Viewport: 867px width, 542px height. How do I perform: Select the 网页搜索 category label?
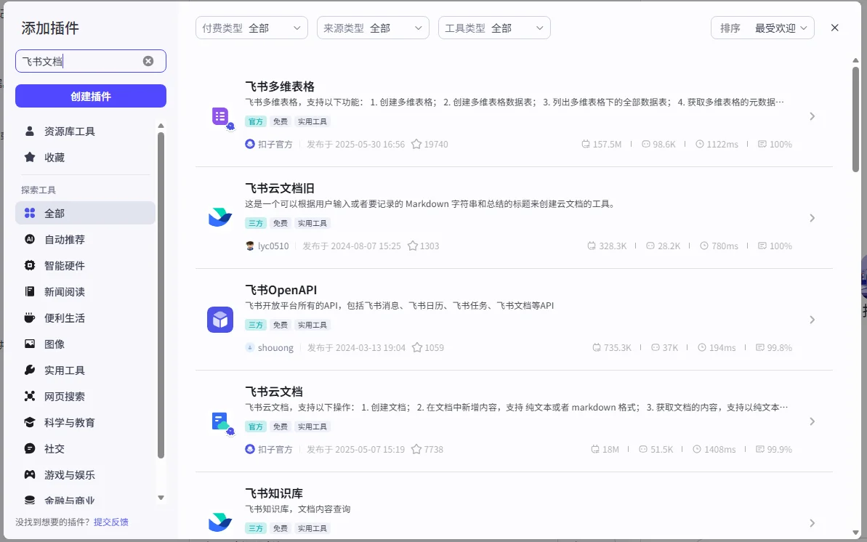65,396
